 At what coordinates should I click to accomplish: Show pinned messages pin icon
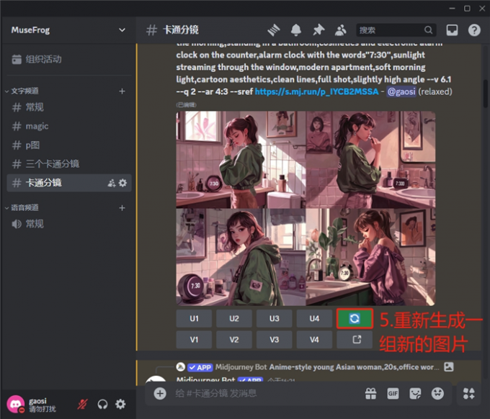pyautogui.click(x=318, y=30)
